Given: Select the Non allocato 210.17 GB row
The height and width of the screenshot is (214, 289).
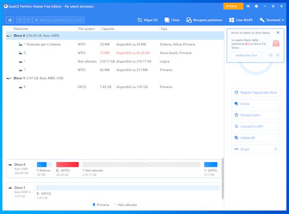Looking at the screenshot, I should pyautogui.click(x=115, y=62).
